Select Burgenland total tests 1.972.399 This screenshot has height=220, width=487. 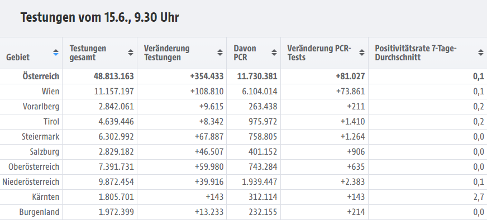click(x=116, y=212)
